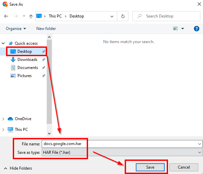Viewport: 203px width, 174px height.
Task: Click the Cancel button
Action: coord(184,167)
